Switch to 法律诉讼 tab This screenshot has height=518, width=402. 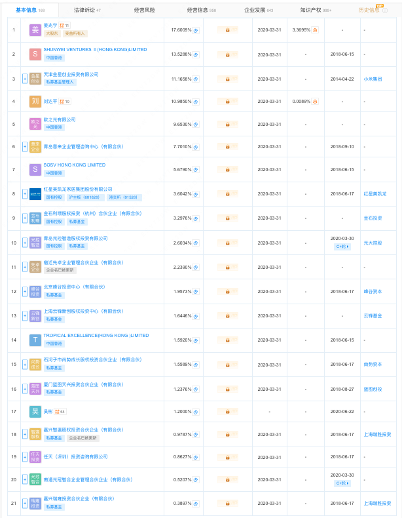pyautogui.click(x=87, y=10)
